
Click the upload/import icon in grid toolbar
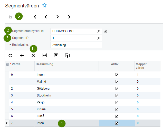tap(67, 55)
